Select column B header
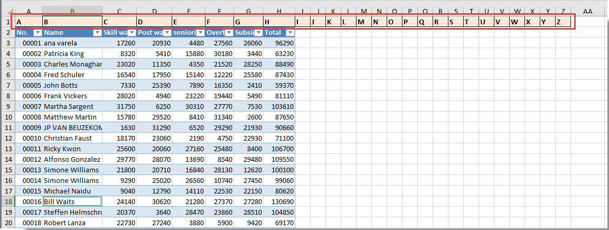The image size is (609, 230). [x=72, y=11]
